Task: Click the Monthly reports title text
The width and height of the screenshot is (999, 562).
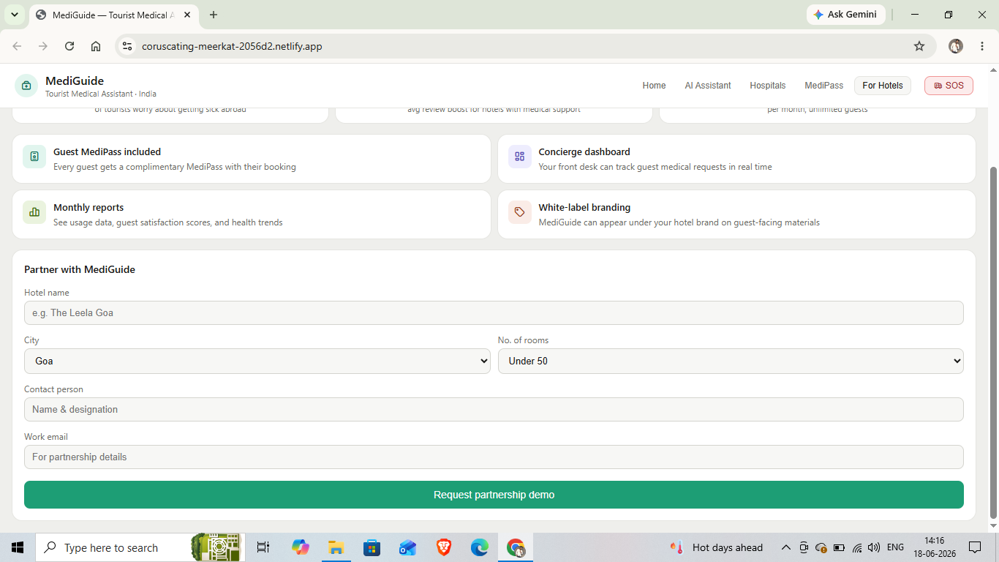Action: pos(88,207)
